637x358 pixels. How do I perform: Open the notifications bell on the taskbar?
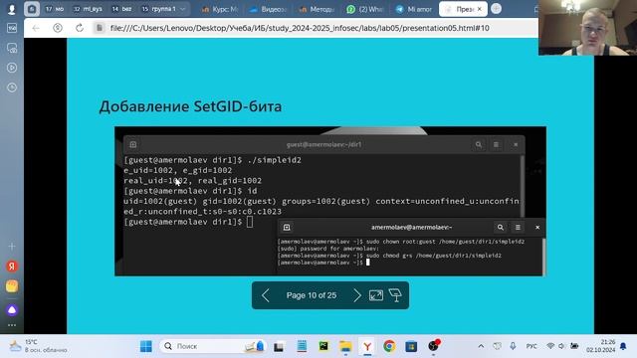pos(623,346)
